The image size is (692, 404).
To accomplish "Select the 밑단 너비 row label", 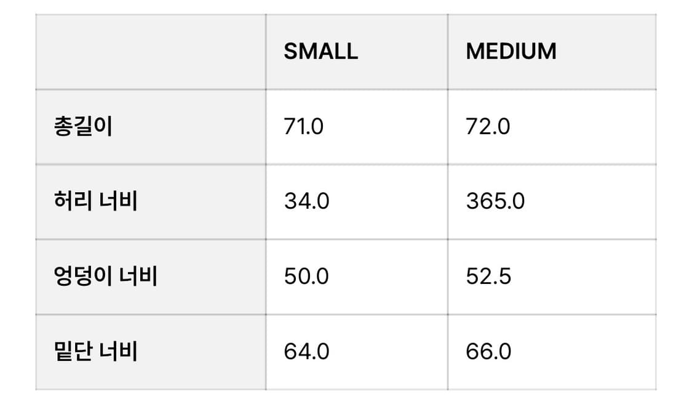I will (x=95, y=352).
